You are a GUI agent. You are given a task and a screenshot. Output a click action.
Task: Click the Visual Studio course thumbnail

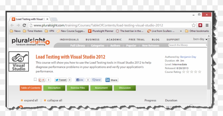(19, 62)
